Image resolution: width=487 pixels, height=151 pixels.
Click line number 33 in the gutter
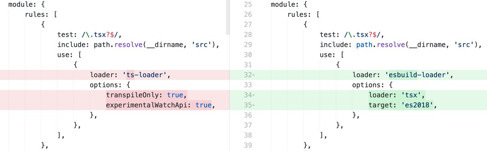tap(248, 85)
